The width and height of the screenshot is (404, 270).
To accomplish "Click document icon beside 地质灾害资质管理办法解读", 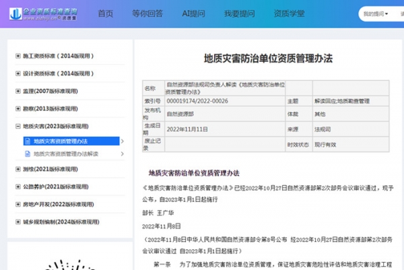I will [28, 154].
